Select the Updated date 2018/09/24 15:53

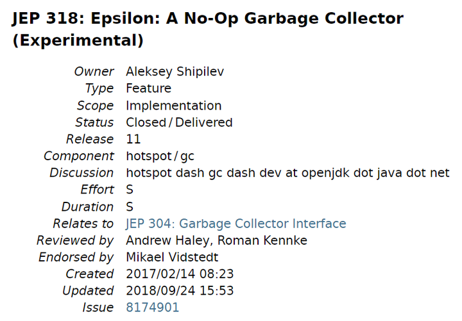point(180,291)
